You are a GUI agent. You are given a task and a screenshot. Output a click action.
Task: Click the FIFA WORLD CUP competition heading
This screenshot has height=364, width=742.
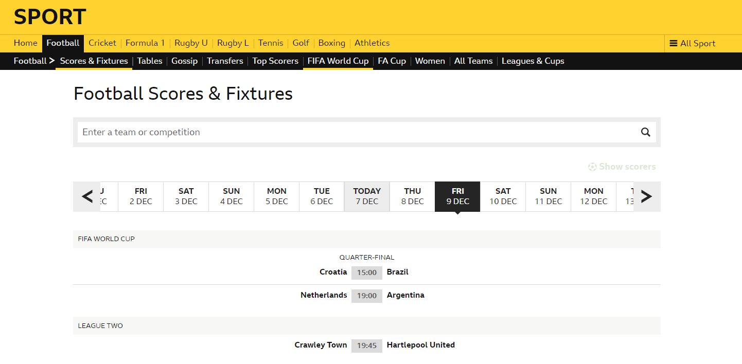point(107,239)
